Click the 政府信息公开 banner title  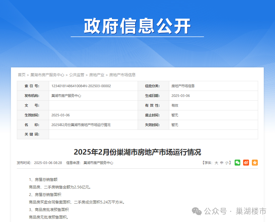pos(137,26)
